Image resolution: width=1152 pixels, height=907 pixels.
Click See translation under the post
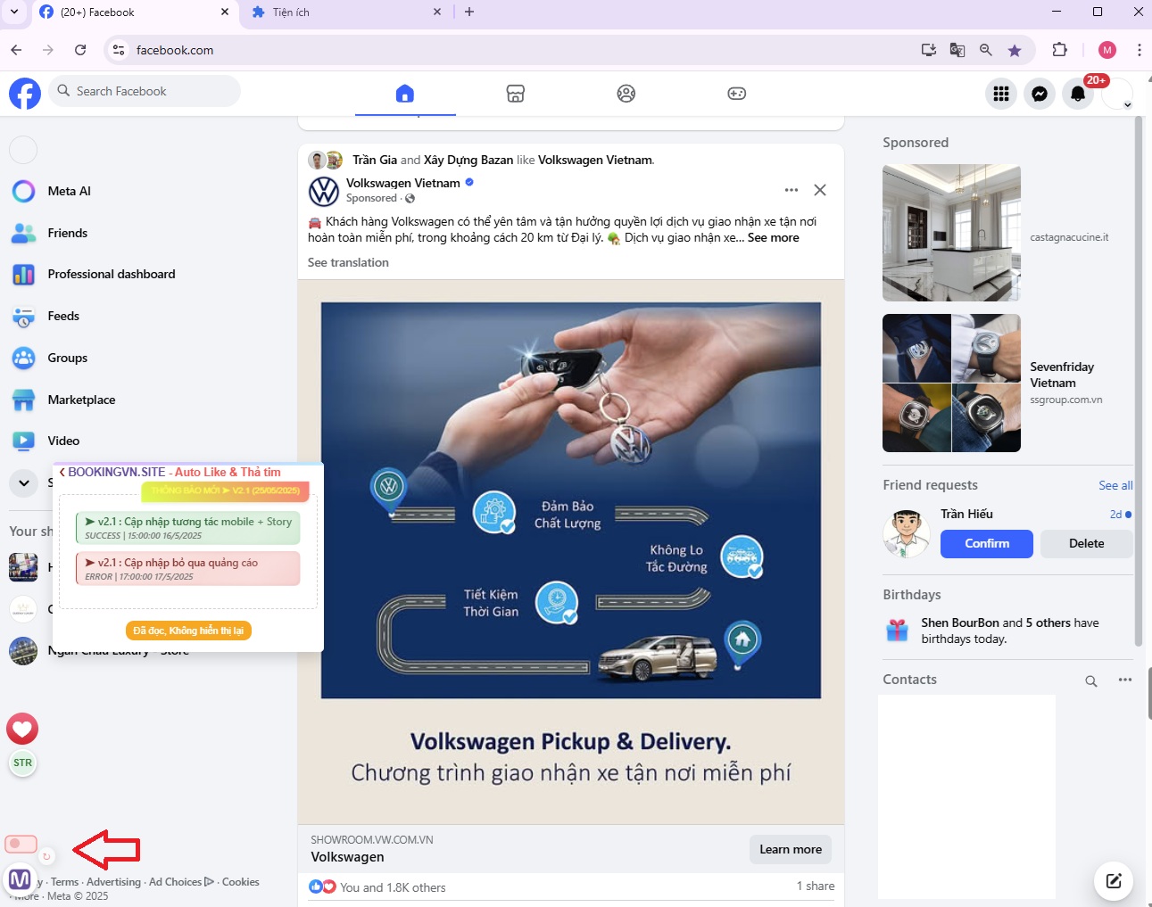click(348, 262)
